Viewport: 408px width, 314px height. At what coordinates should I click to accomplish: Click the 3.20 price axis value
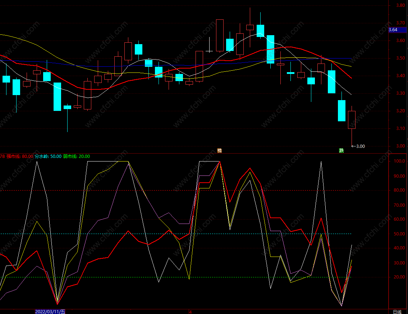coord(400,111)
